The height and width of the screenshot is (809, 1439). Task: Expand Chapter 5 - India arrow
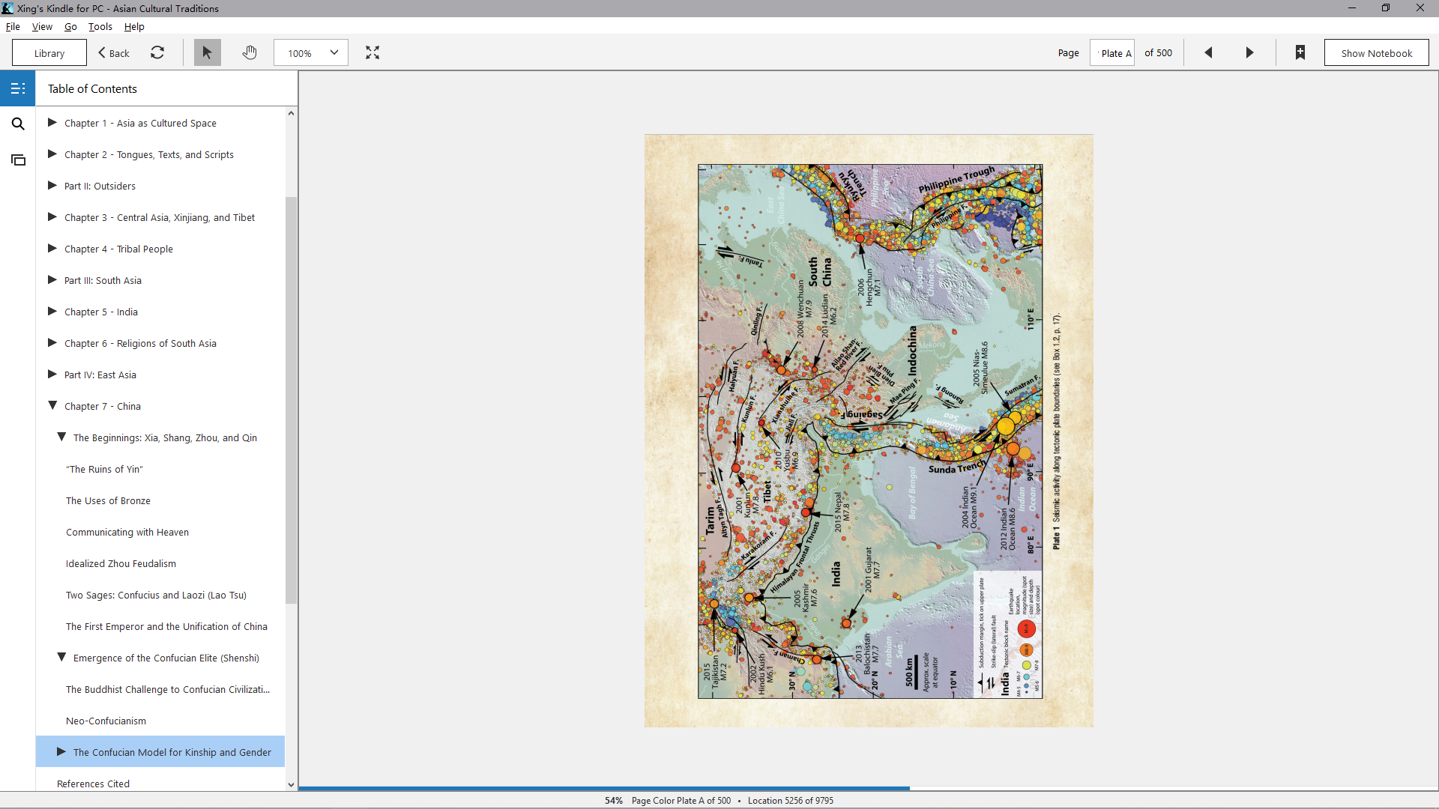(52, 312)
